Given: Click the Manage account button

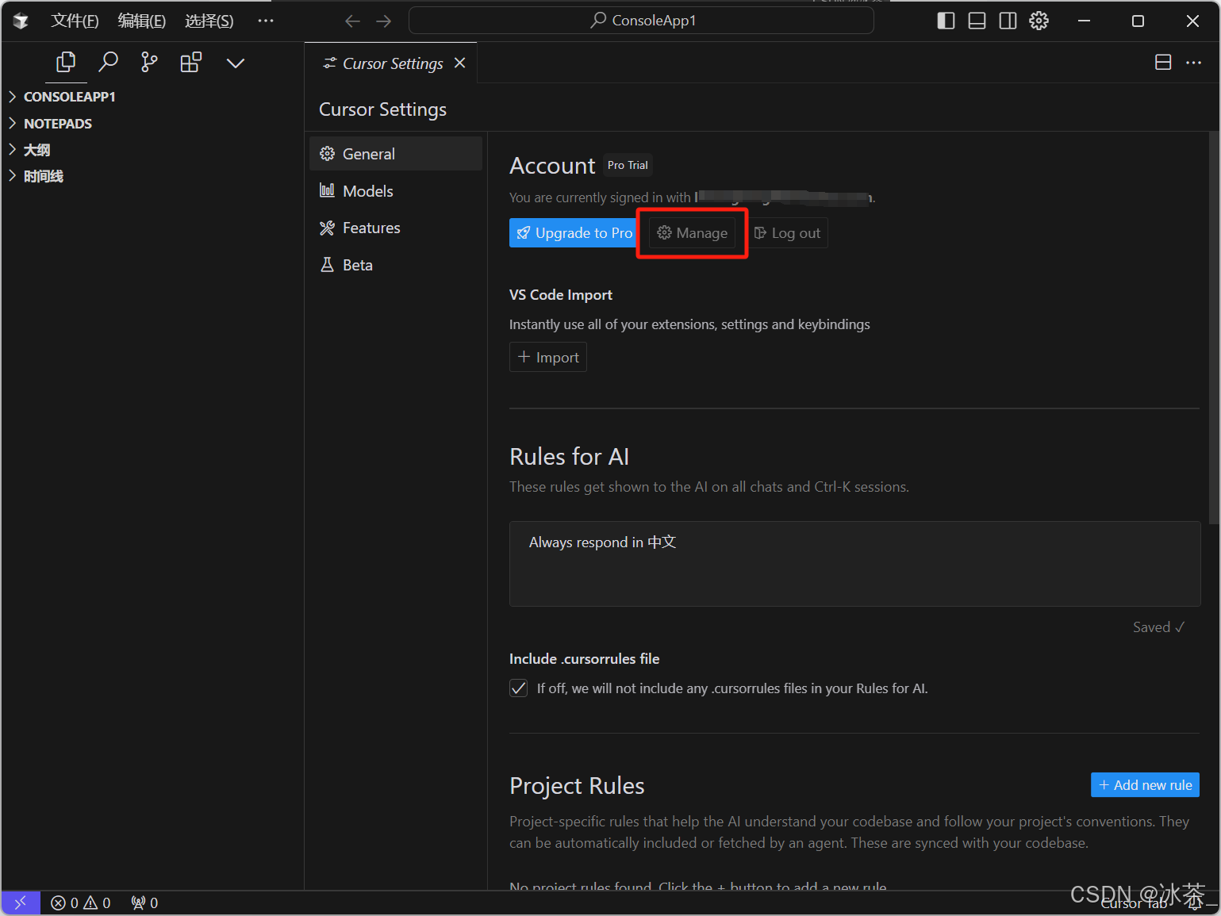Looking at the screenshot, I should pyautogui.click(x=693, y=233).
